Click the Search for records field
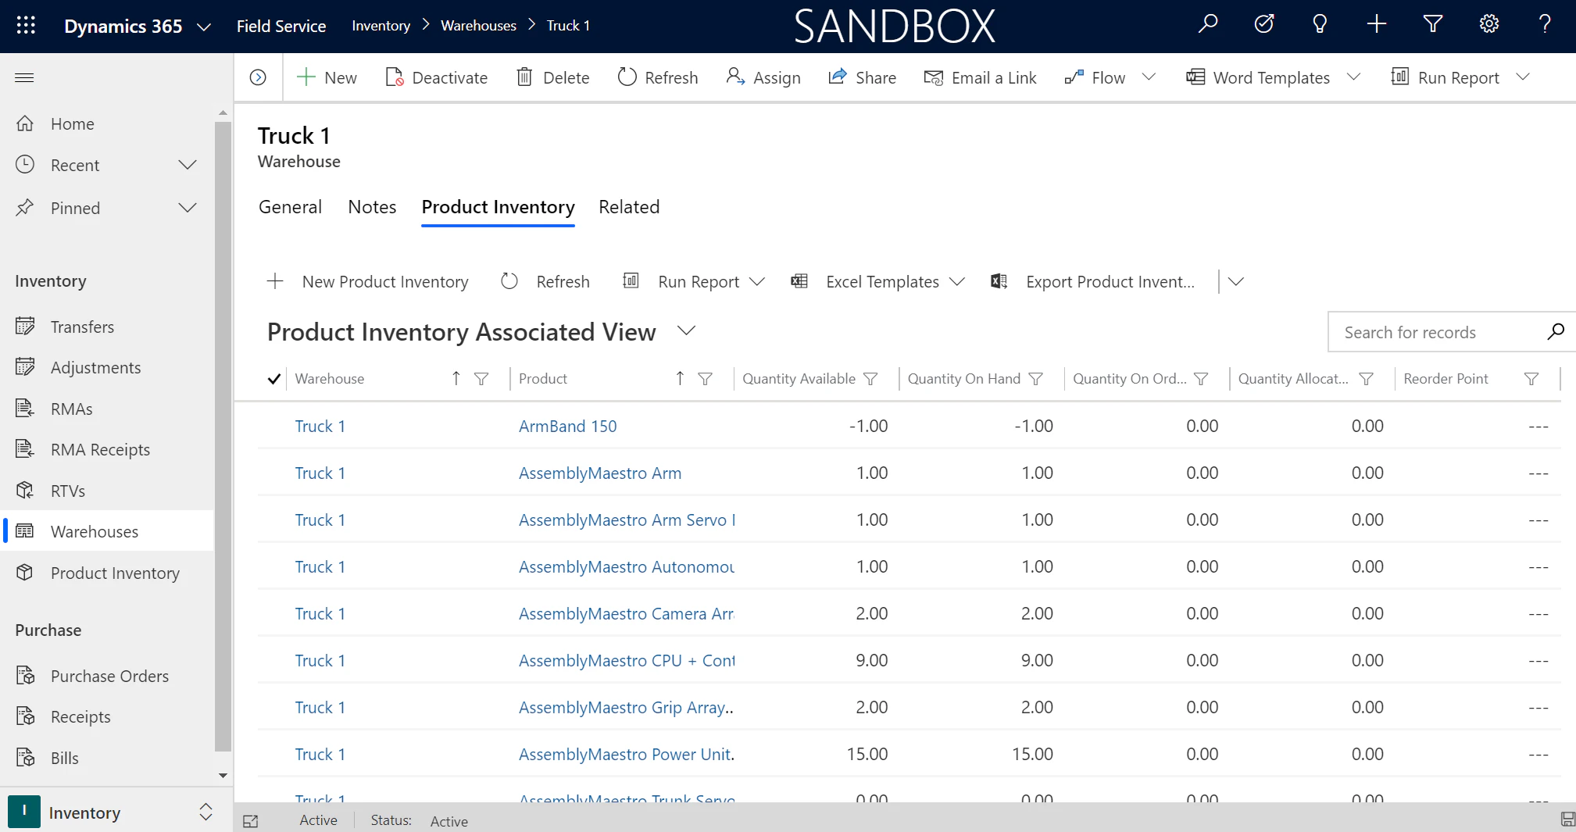This screenshot has height=832, width=1576. click(1438, 333)
